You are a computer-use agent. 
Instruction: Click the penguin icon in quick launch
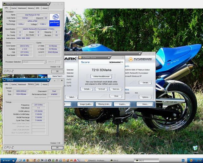[x=49, y=160]
